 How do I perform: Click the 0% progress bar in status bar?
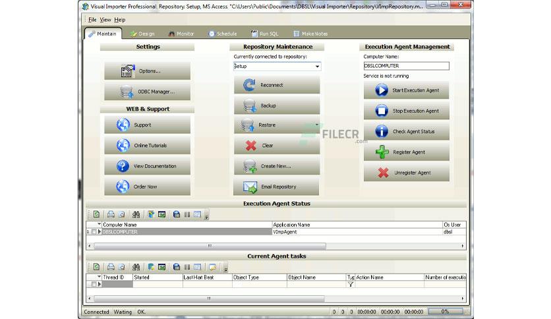pyautogui.click(x=446, y=311)
